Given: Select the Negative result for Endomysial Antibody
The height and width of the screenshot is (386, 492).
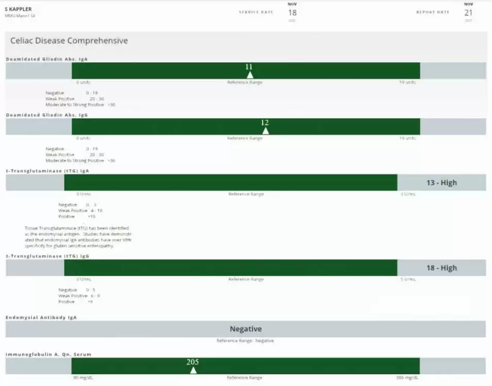Looking at the screenshot, I should pyautogui.click(x=246, y=328).
